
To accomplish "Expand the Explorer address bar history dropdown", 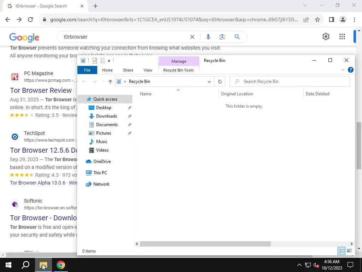I will [x=209, y=82].
